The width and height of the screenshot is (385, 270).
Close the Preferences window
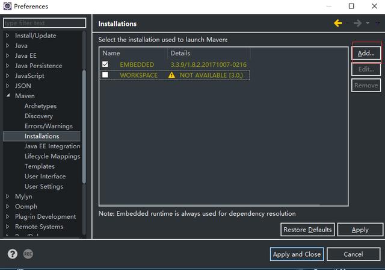[x=374, y=6]
